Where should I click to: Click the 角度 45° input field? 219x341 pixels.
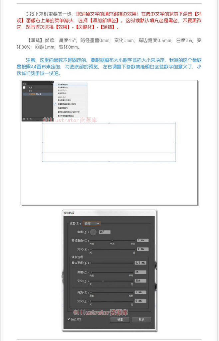[x=105, y=232]
